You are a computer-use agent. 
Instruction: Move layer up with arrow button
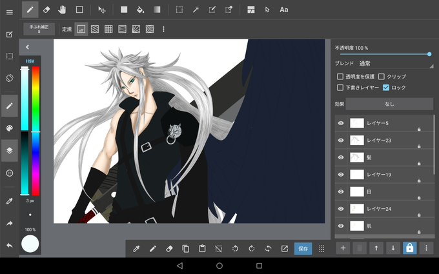(x=376, y=248)
